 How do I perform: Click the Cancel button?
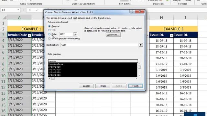[x=86, y=86]
